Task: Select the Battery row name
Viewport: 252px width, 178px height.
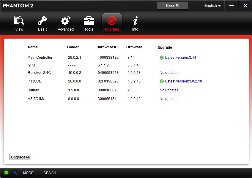Action: [33, 90]
